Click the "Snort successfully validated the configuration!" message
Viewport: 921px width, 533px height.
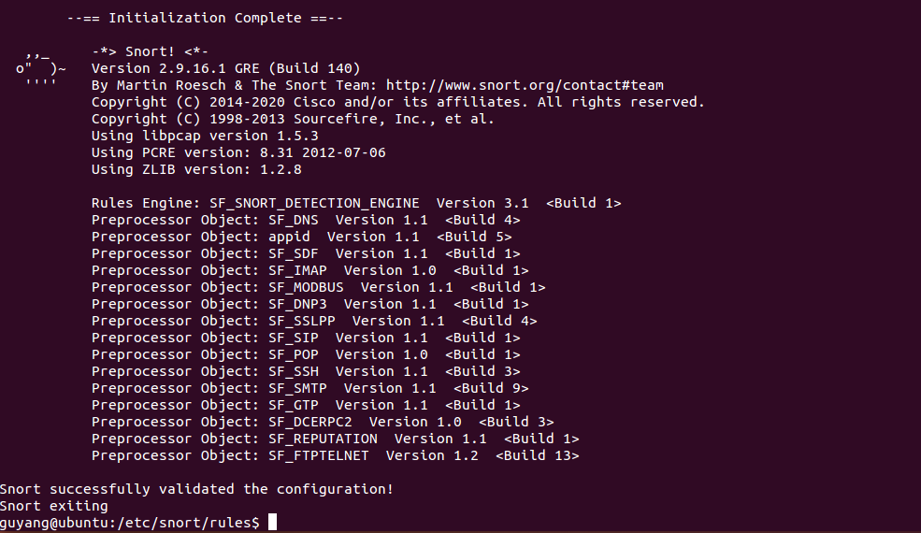tap(196, 489)
